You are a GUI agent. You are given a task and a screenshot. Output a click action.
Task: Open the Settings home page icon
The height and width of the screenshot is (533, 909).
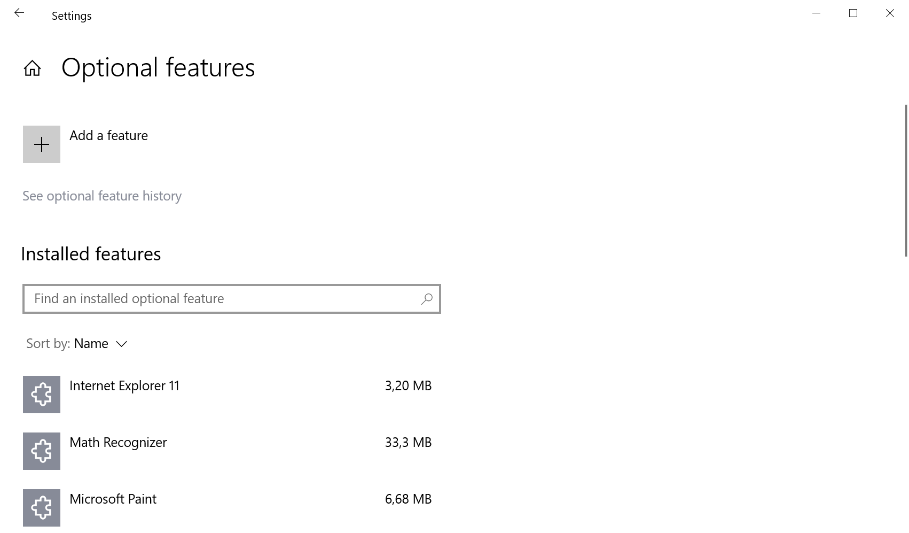click(x=32, y=68)
